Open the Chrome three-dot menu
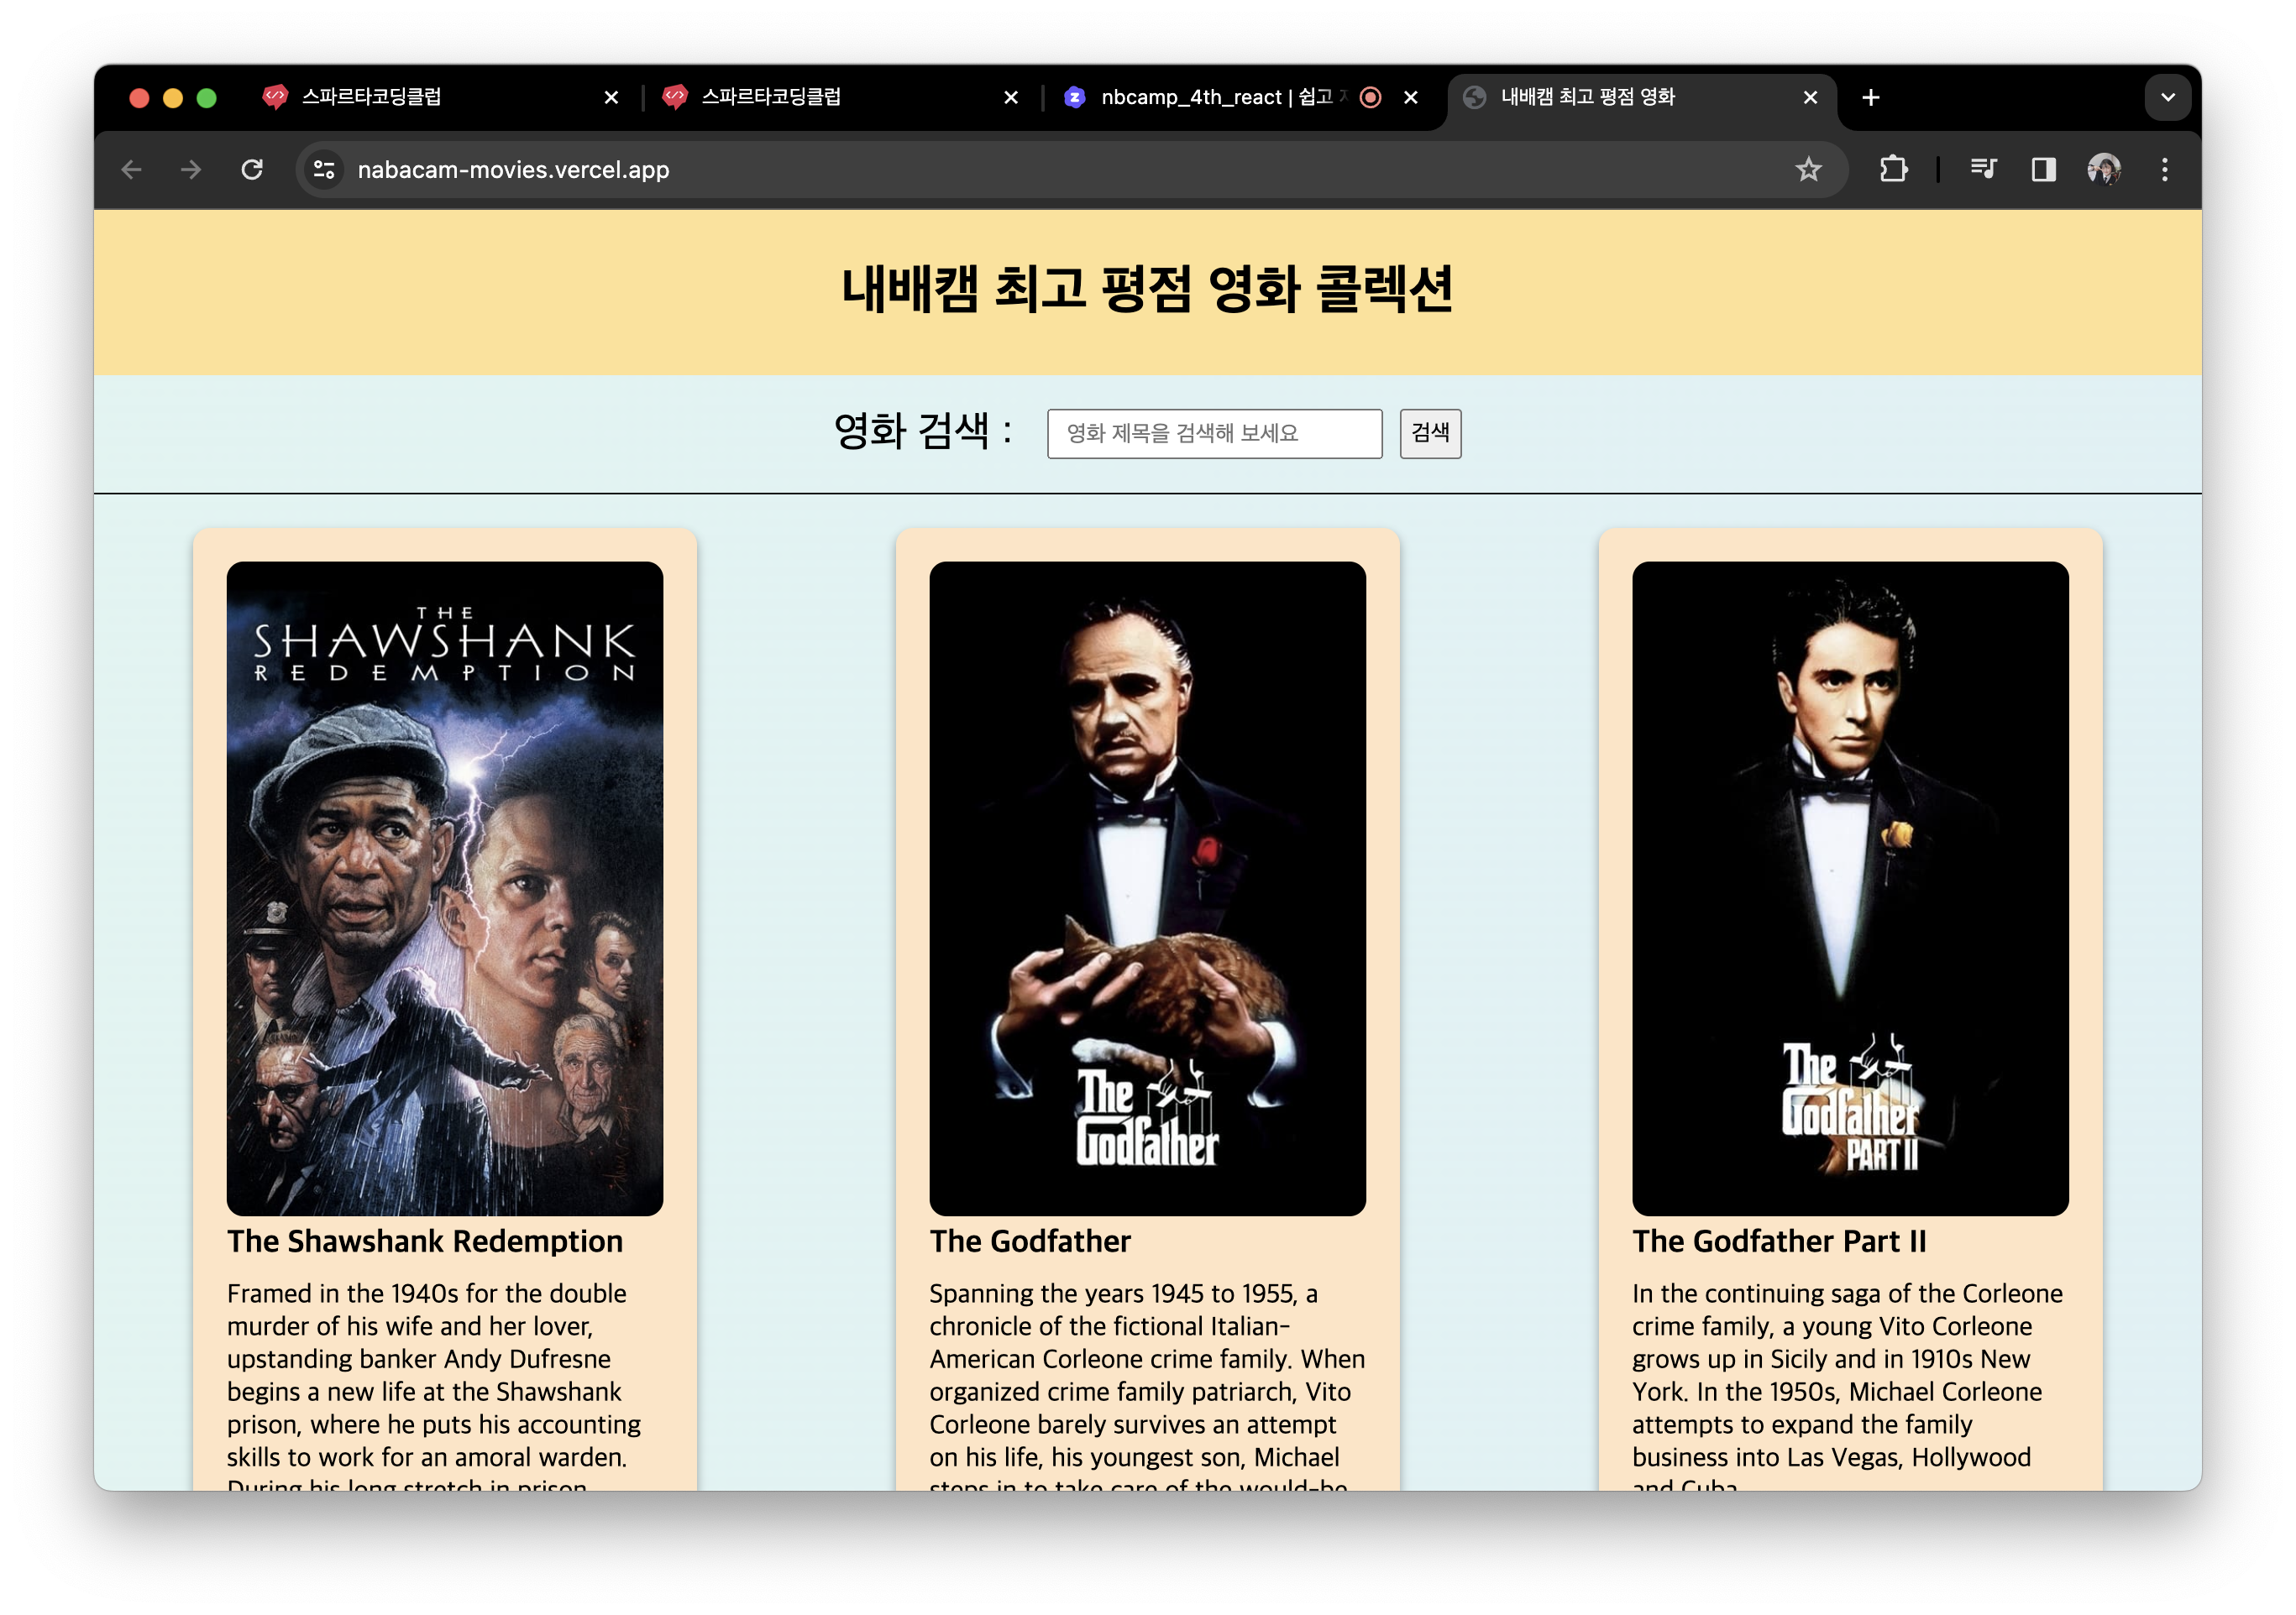2296x1615 pixels. (2165, 170)
